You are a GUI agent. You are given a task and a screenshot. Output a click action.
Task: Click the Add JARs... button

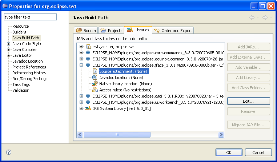coord(248,47)
